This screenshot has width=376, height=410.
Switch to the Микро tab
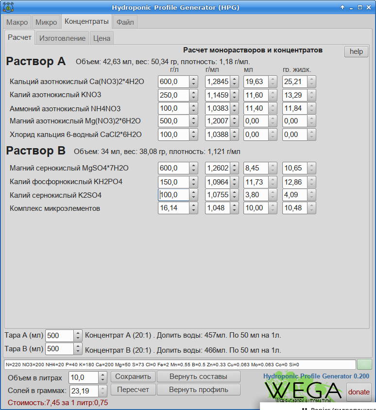[x=46, y=22]
